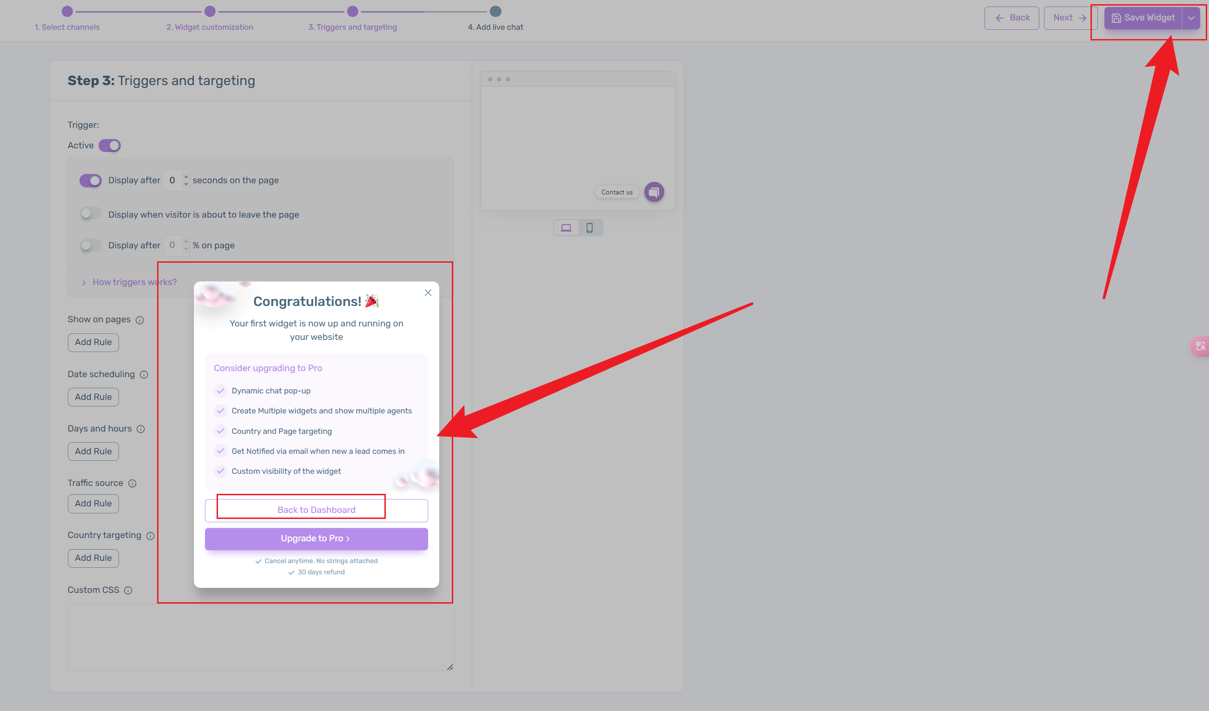Disable the Active trigger toggle
1209x711 pixels.
coord(109,145)
